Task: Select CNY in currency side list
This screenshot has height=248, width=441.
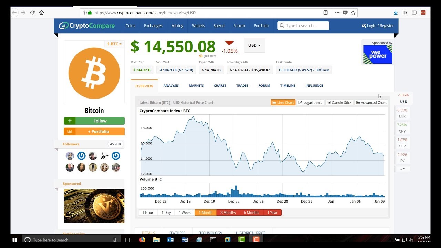Action: click(402, 128)
